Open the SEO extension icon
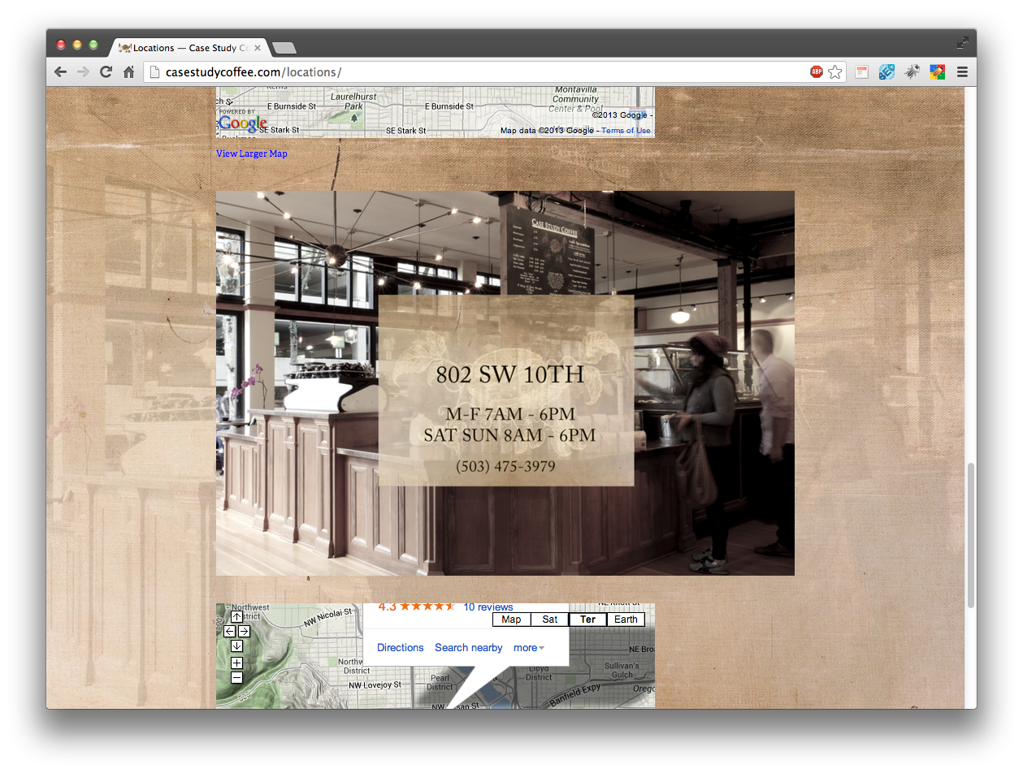Image resolution: width=1023 pixels, height=773 pixels. pos(886,72)
